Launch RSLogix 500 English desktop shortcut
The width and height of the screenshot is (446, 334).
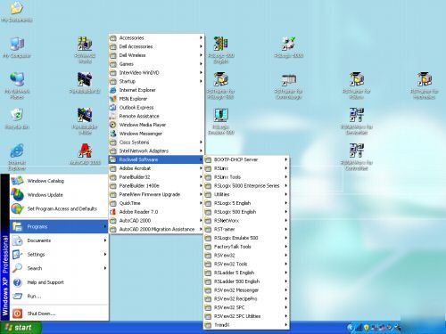(x=221, y=50)
